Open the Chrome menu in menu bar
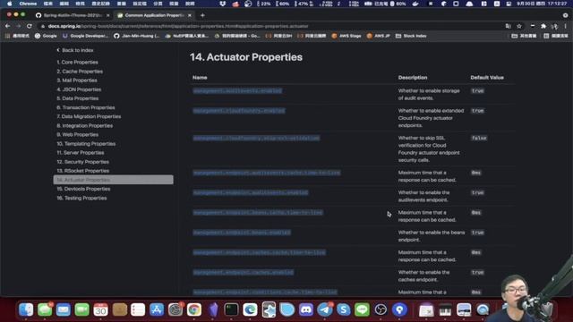Viewport: 573px width, 322px height. pos(28,4)
